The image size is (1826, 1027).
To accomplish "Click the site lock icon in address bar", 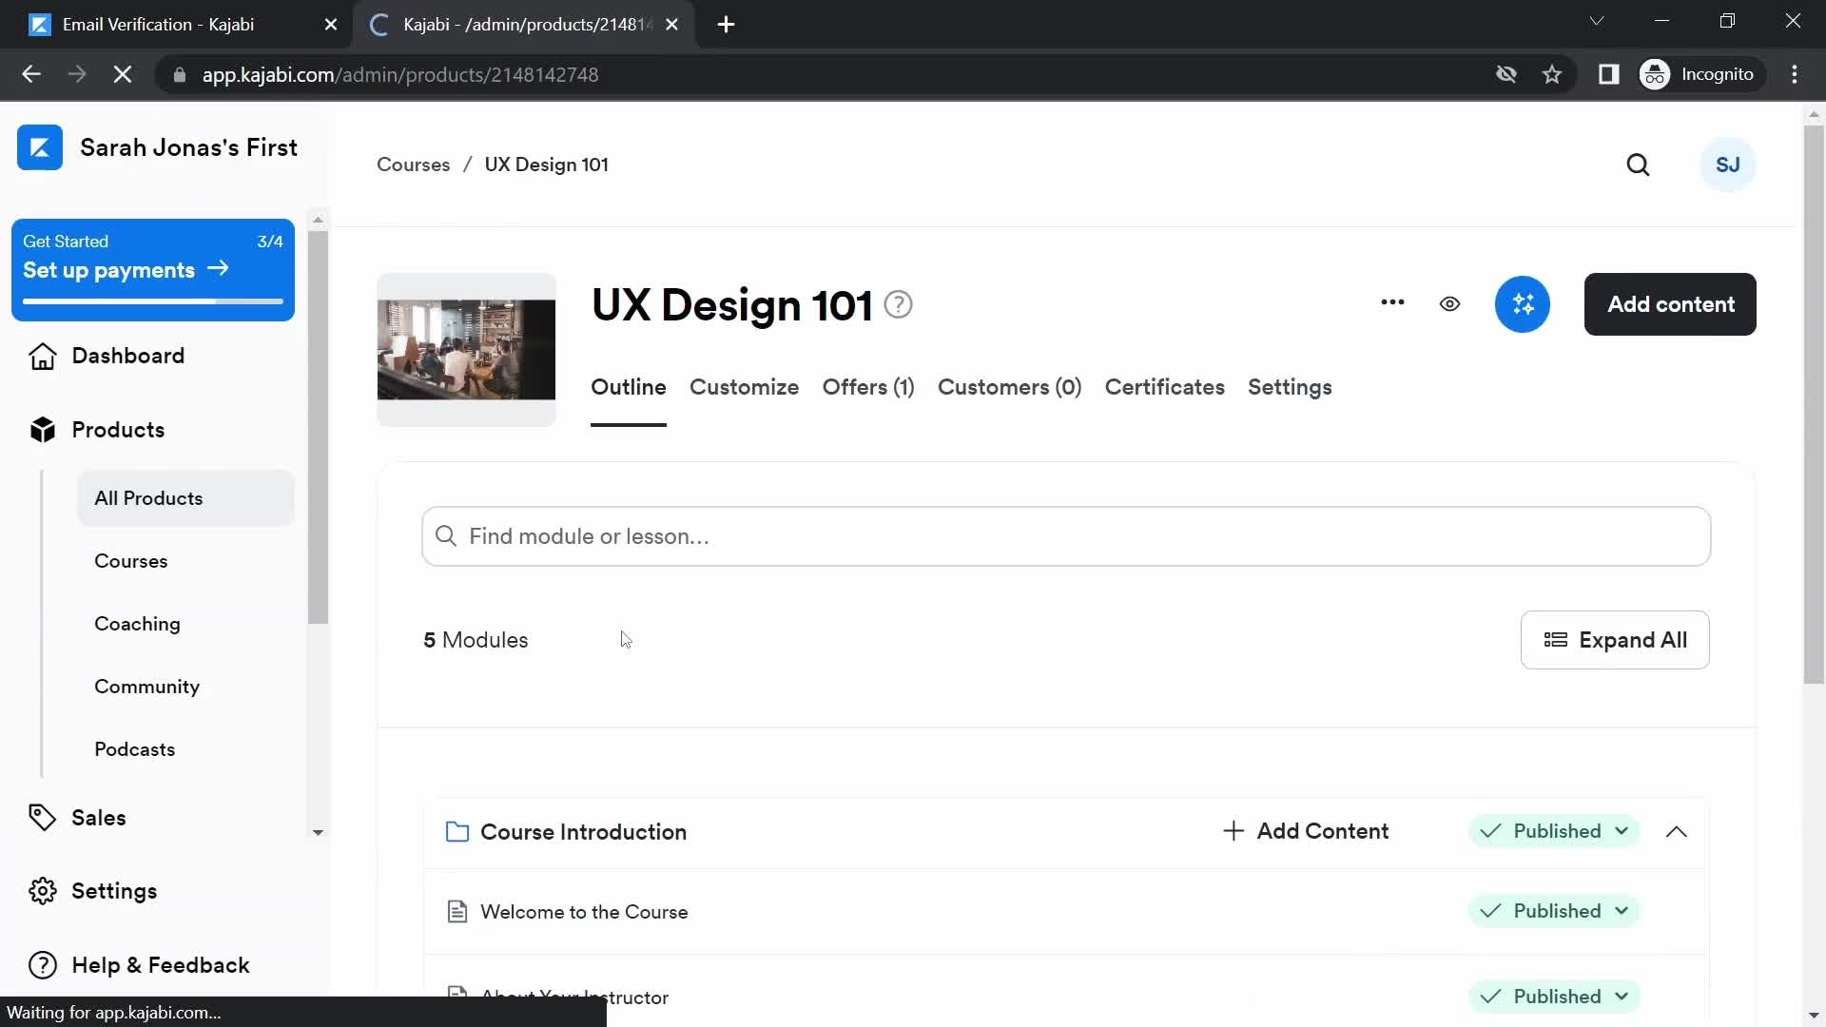I will (179, 74).
